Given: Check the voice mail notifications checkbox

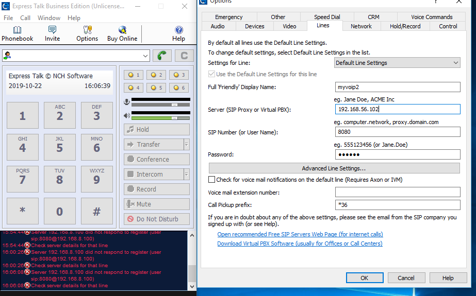Looking at the screenshot, I should pos(211,180).
